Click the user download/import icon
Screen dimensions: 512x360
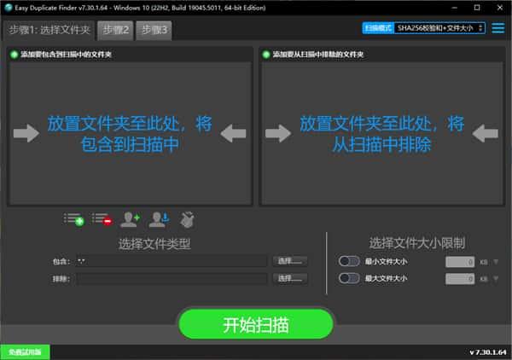tap(158, 219)
